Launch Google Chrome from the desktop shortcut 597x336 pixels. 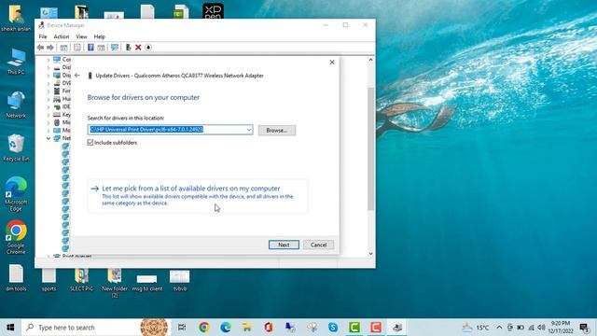click(16, 237)
